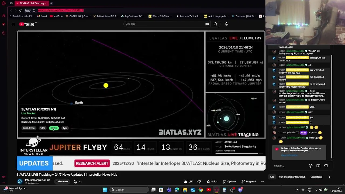The image size is (345, 194).
Task: Go back to the previous page
Action: (x=11, y=10)
